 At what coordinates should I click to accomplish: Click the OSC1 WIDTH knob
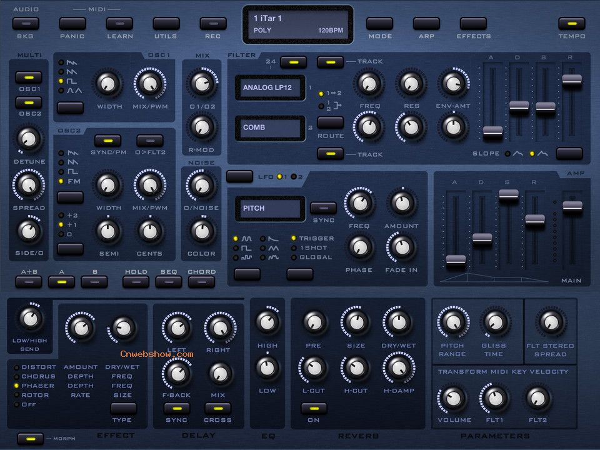coord(108,83)
